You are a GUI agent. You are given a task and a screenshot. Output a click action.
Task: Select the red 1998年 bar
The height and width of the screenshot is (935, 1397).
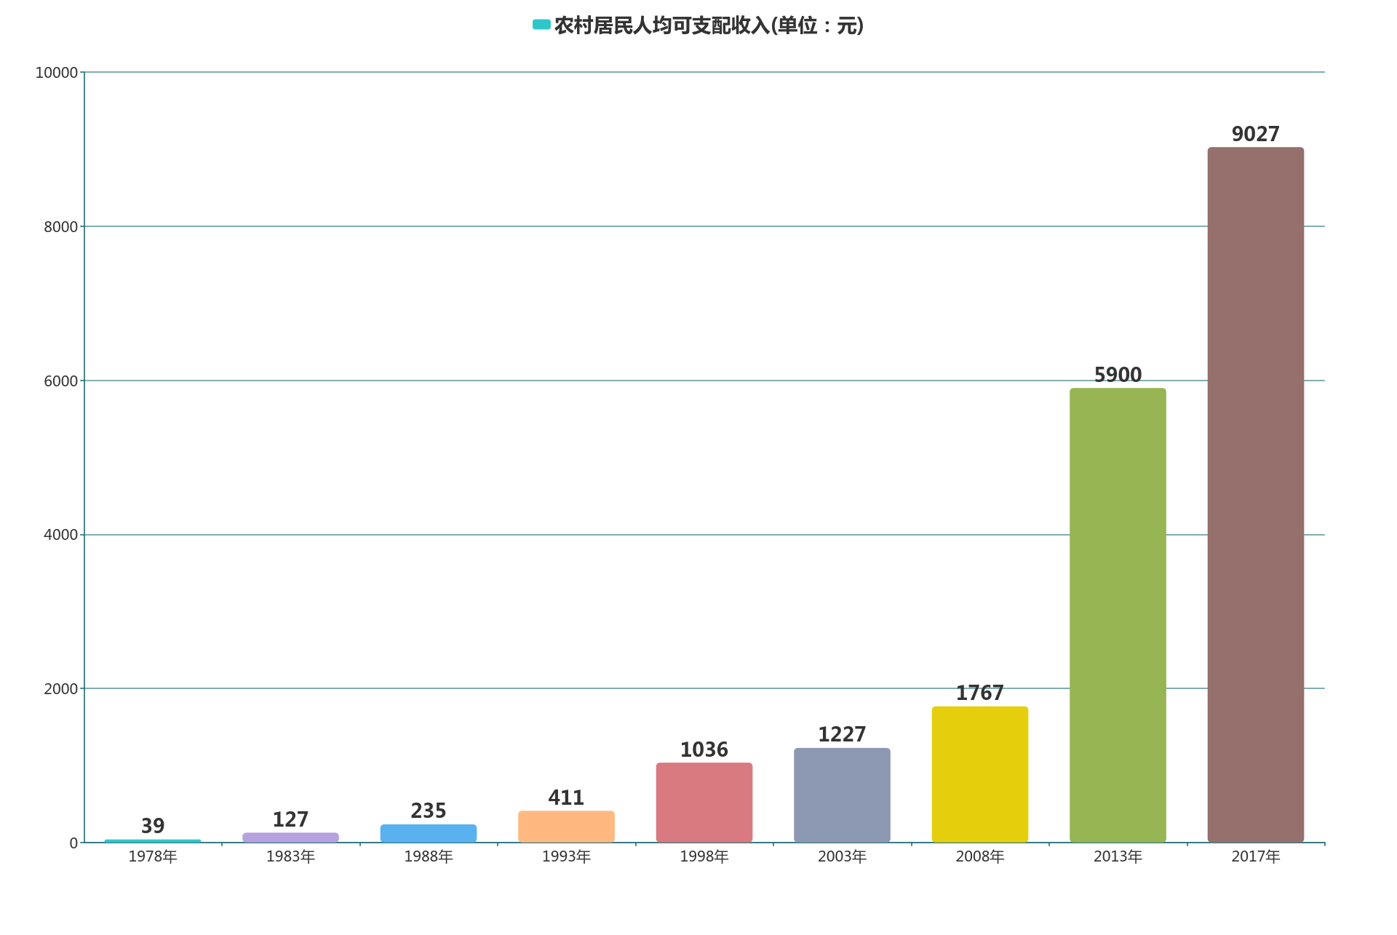[x=704, y=802]
